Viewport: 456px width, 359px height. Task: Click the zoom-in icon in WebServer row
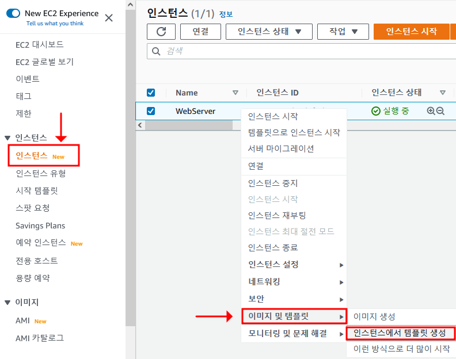click(431, 111)
